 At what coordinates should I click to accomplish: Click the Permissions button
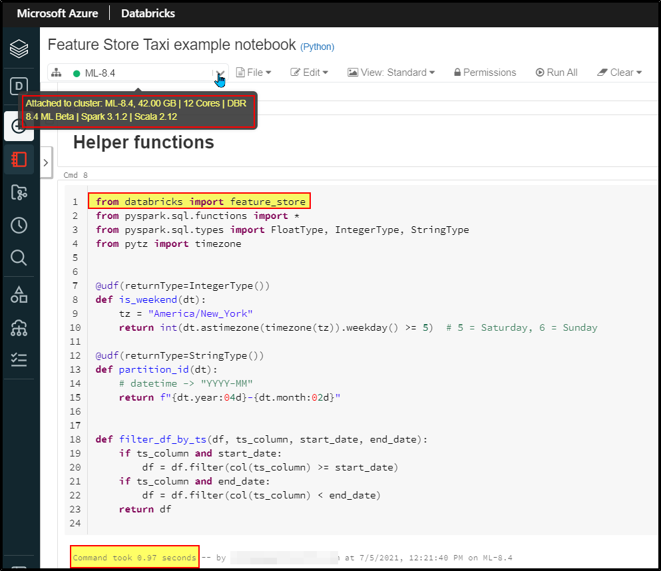(x=485, y=73)
